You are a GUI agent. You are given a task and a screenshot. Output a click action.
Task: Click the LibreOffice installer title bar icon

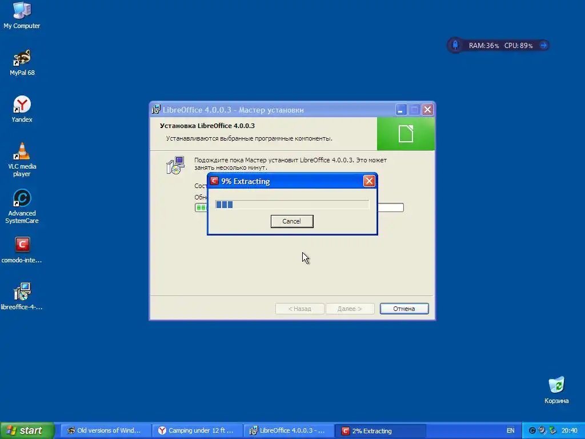pyautogui.click(x=156, y=110)
